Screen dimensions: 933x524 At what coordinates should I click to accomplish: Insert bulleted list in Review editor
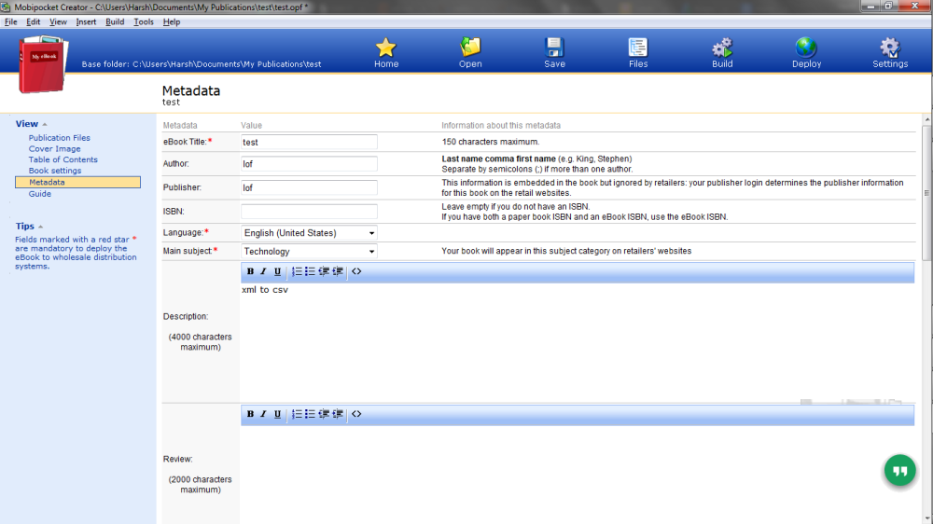click(x=310, y=414)
